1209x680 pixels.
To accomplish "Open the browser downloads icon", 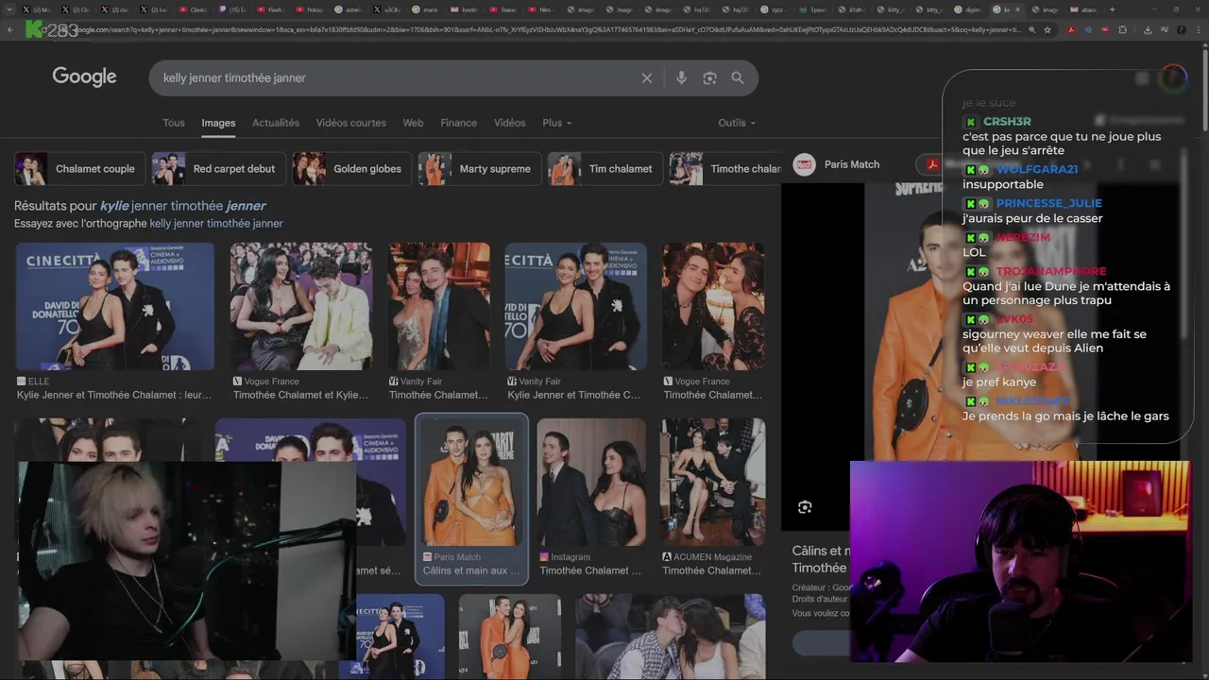I will point(1147,29).
